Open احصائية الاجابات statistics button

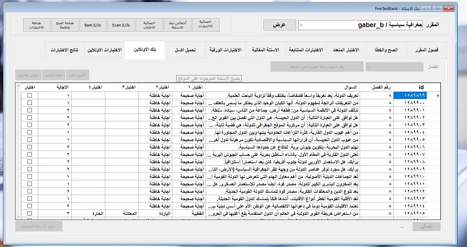click(x=150, y=25)
